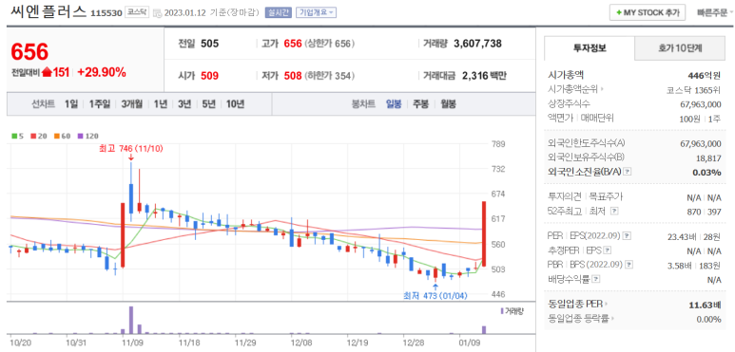Click the 실시간 button

[278, 12]
